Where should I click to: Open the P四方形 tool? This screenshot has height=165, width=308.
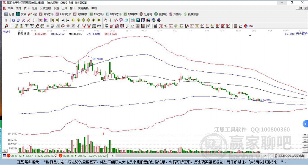click(46, 14)
